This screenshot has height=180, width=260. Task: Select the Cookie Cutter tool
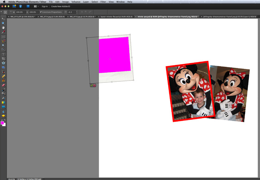click(x=3, y=63)
